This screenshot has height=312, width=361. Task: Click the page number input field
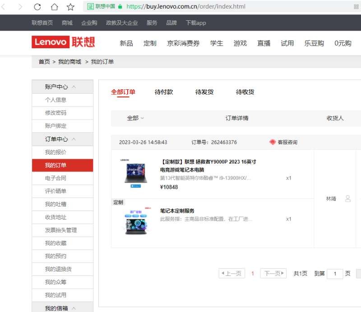(x=335, y=274)
